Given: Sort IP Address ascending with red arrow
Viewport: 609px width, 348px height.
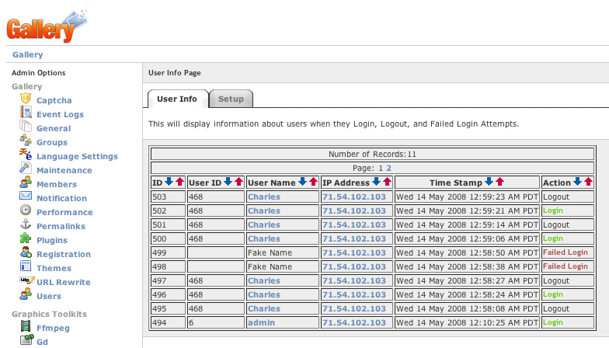Looking at the screenshot, I should click(x=387, y=182).
